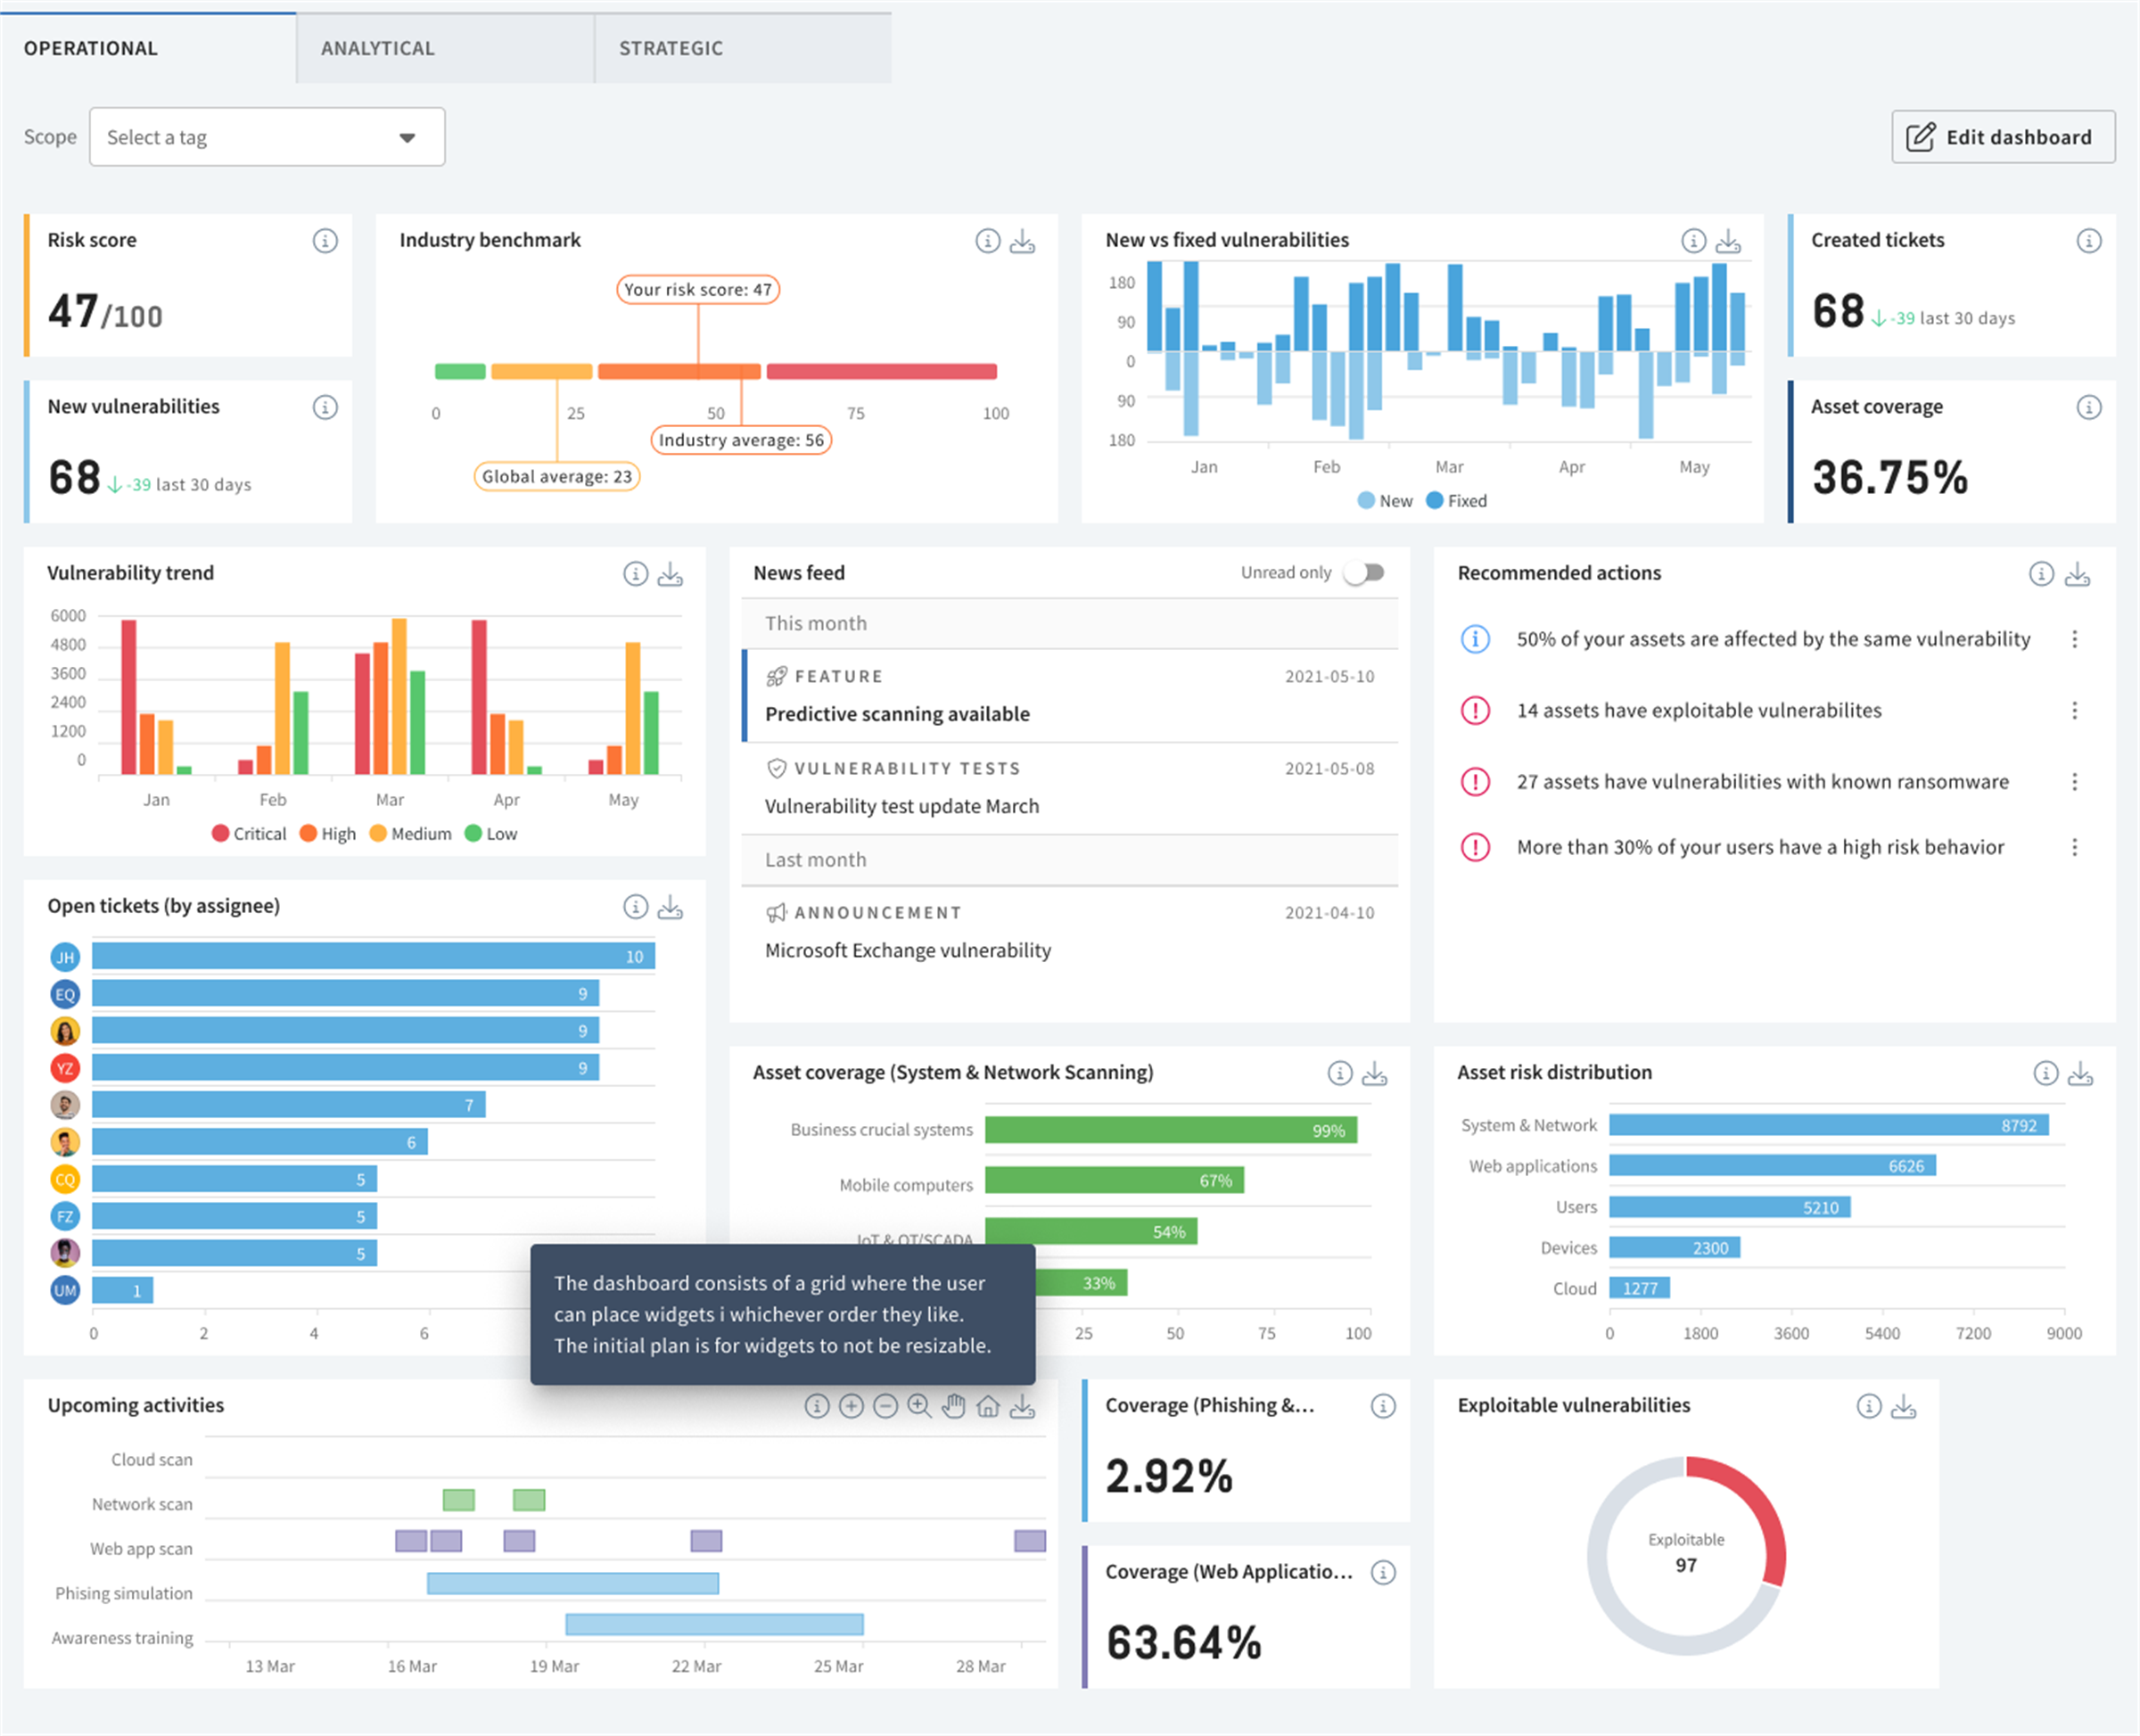Switch to the Analytical tab

(446, 48)
